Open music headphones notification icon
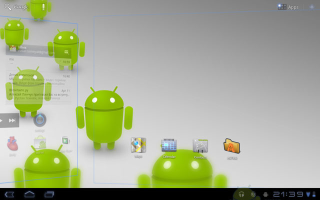Viewport: 320px width, 200px height. tap(241, 194)
